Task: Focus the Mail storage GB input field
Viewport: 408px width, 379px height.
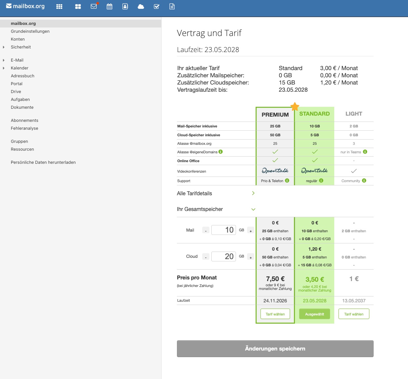Action: pos(223,230)
